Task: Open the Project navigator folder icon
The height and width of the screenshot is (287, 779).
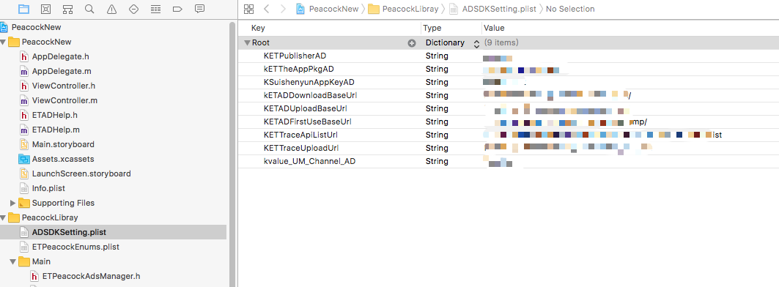Action: click(23, 9)
